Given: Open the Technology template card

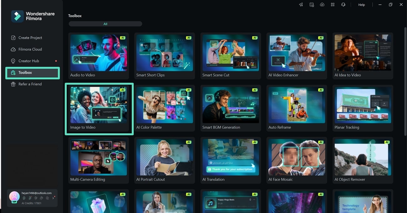Looking at the screenshot, I should pos(363,201).
